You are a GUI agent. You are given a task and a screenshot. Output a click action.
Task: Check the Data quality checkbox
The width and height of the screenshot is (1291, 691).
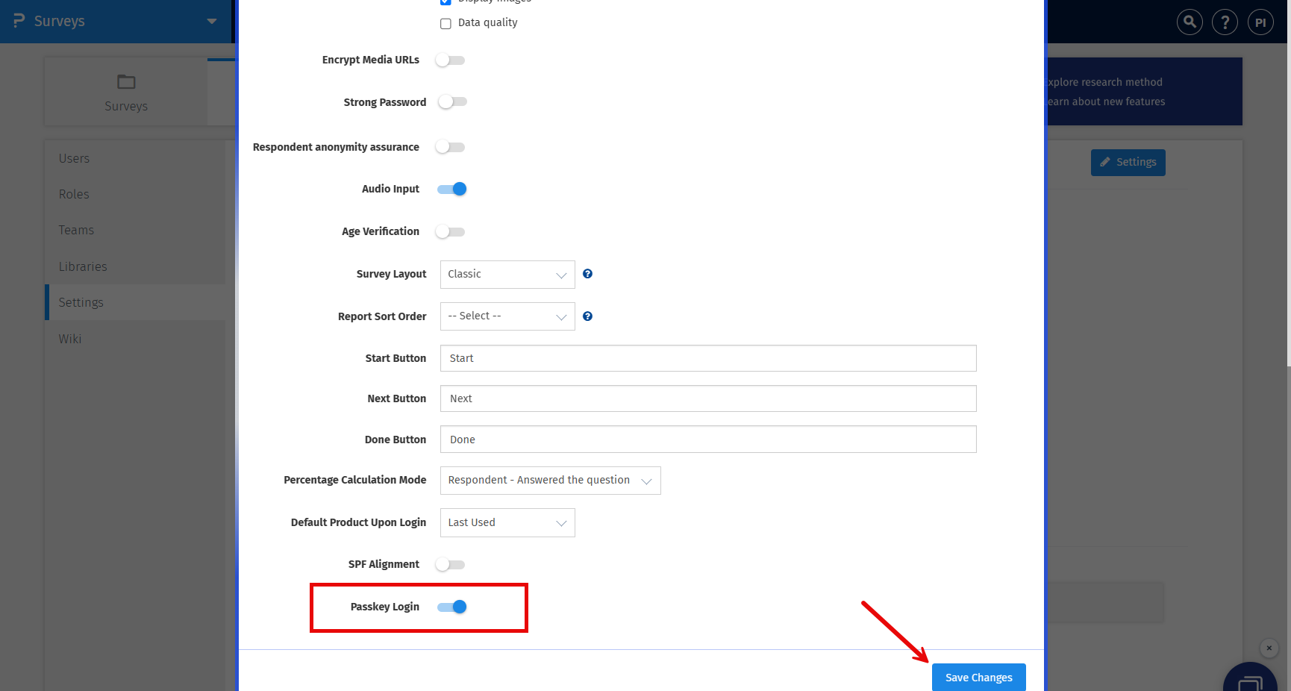[446, 23]
